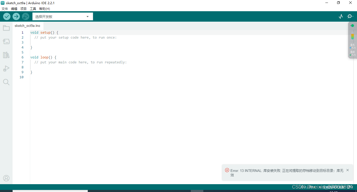The image size is (357, 192).
Task: Select the Debug panel sidebar icon
Action: (x=6, y=68)
